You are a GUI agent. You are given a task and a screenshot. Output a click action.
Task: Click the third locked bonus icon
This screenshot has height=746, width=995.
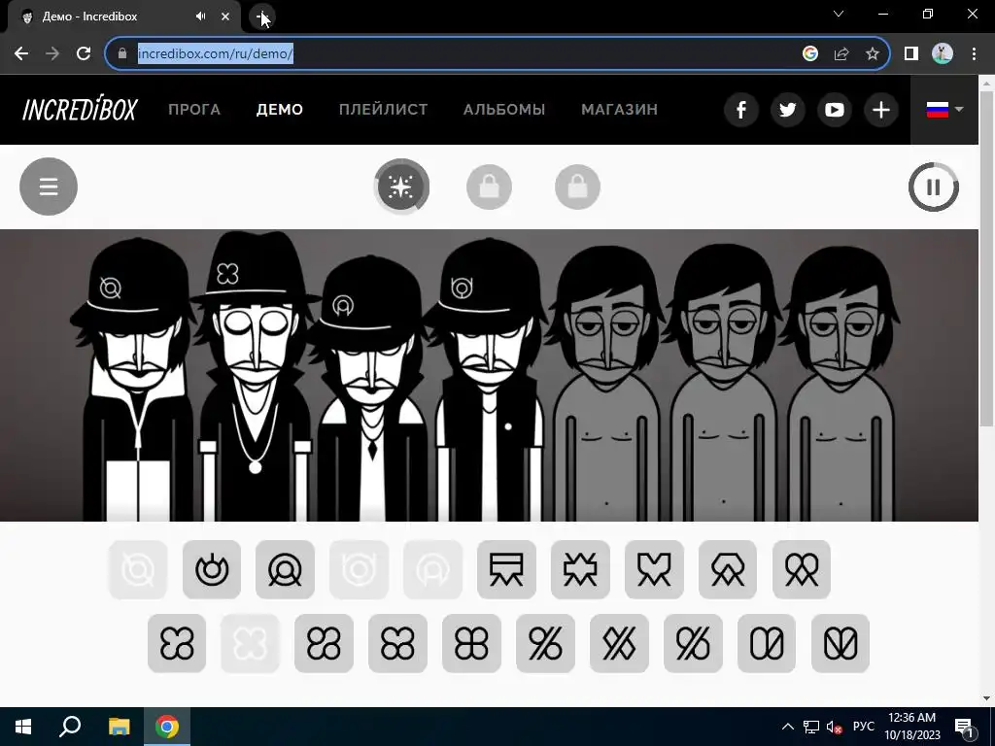pyautogui.click(x=577, y=187)
